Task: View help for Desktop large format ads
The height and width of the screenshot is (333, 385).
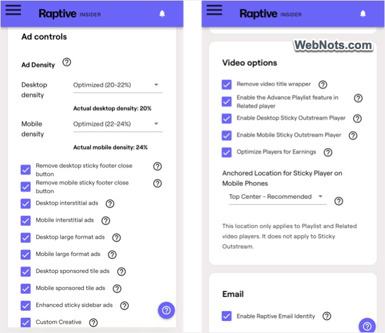Action: (x=117, y=237)
